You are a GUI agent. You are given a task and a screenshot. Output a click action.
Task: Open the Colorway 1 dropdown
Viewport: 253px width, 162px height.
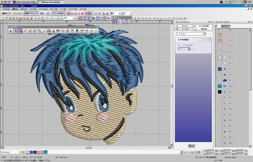[19, 152]
